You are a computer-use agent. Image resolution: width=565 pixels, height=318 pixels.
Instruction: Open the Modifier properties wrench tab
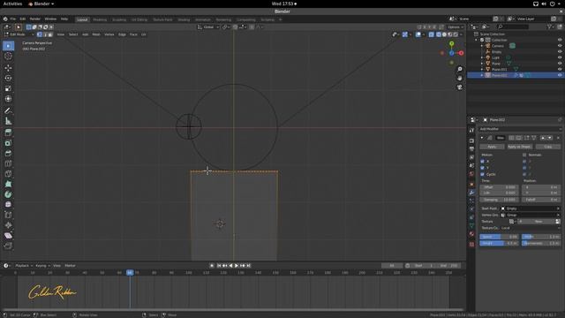(471, 193)
